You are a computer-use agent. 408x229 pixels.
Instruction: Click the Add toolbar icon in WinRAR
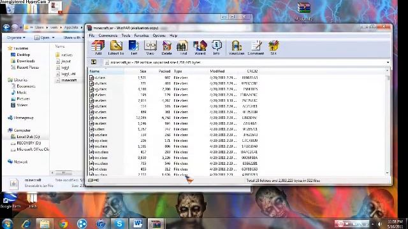point(98,48)
